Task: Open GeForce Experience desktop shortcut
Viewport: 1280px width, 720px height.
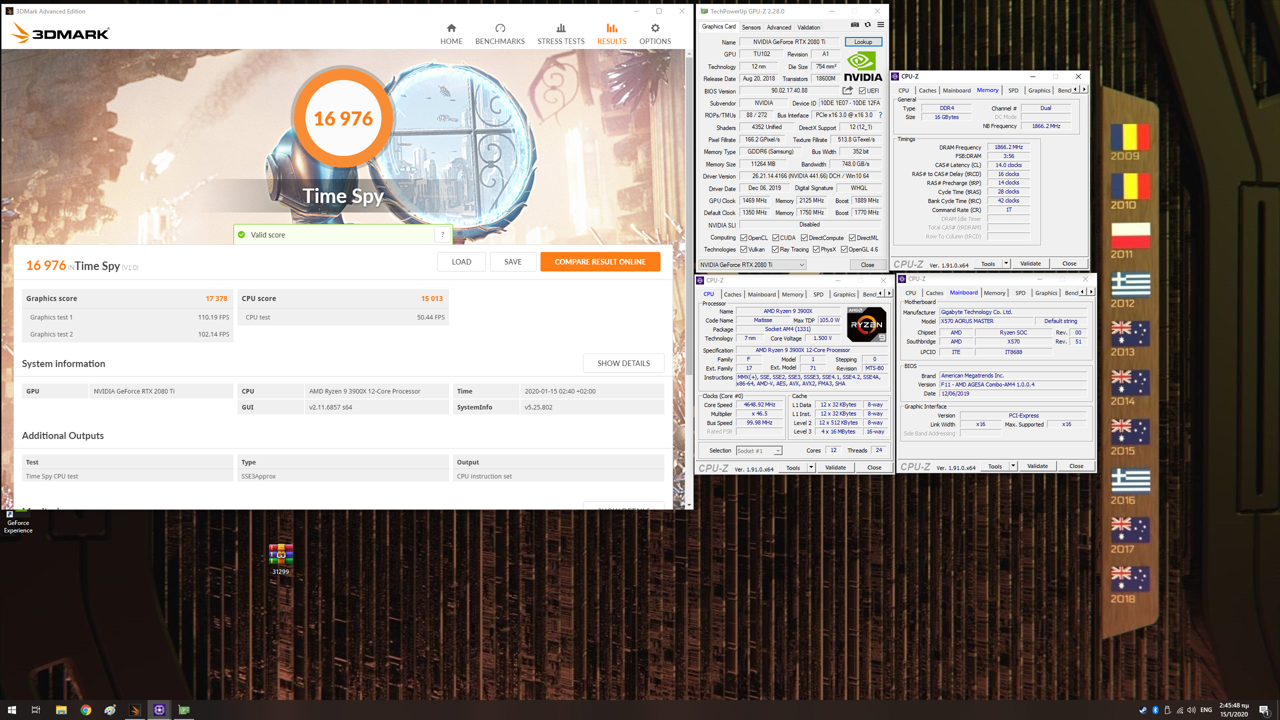Action: (18, 521)
